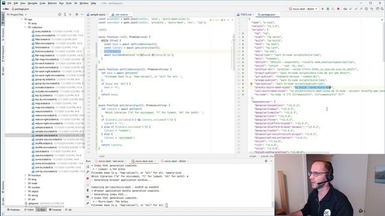This screenshot has width=385, height=216.
Task: Expand the array folder
Action: point(25,23)
